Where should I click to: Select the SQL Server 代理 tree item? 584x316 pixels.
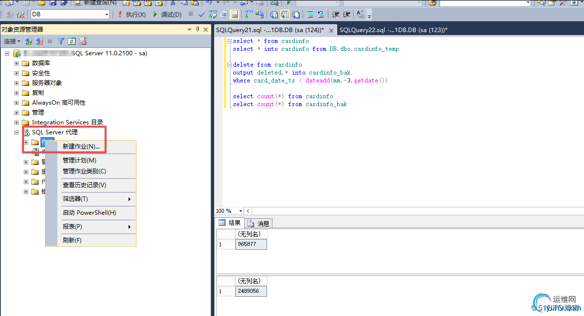55,132
